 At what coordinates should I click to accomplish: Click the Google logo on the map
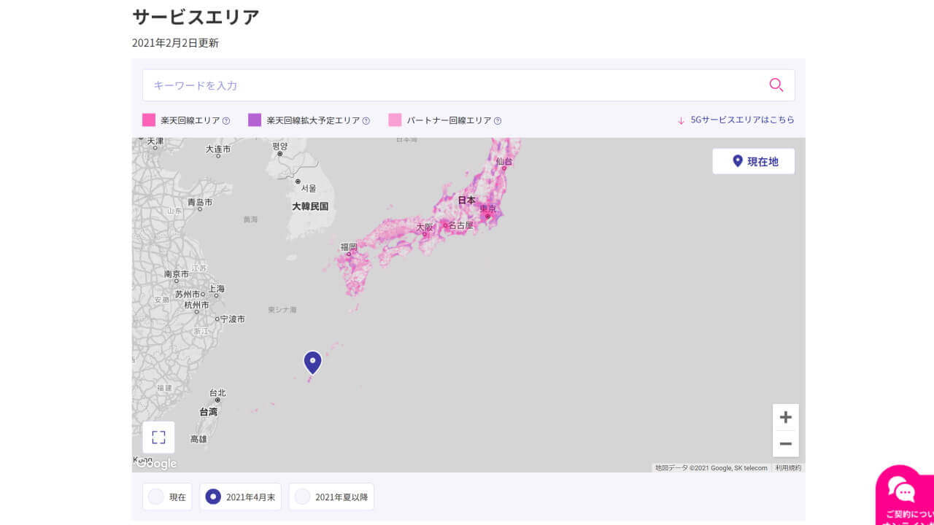click(156, 463)
